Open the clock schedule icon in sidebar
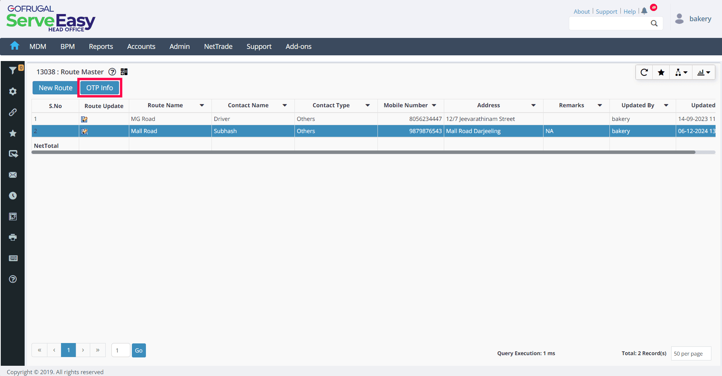The image size is (722, 376). pyautogui.click(x=13, y=196)
